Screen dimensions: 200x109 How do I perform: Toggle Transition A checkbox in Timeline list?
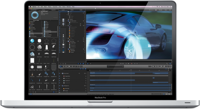tap(60, 81)
